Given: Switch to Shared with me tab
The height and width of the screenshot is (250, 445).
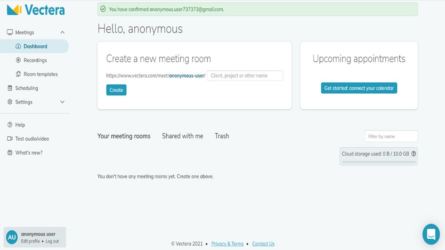Looking at the screenshot, I should tap(183, 136).
